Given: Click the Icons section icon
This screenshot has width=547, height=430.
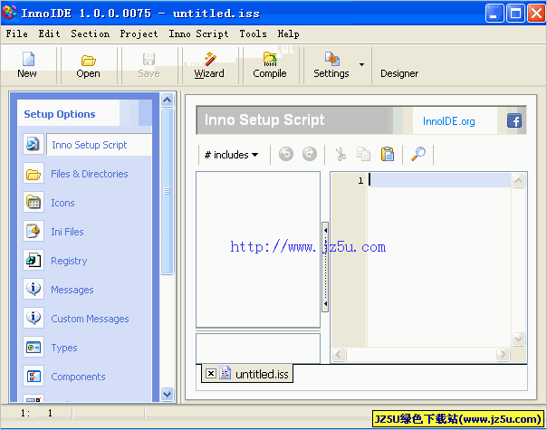Looking at the screenshot, I should 34,202.
